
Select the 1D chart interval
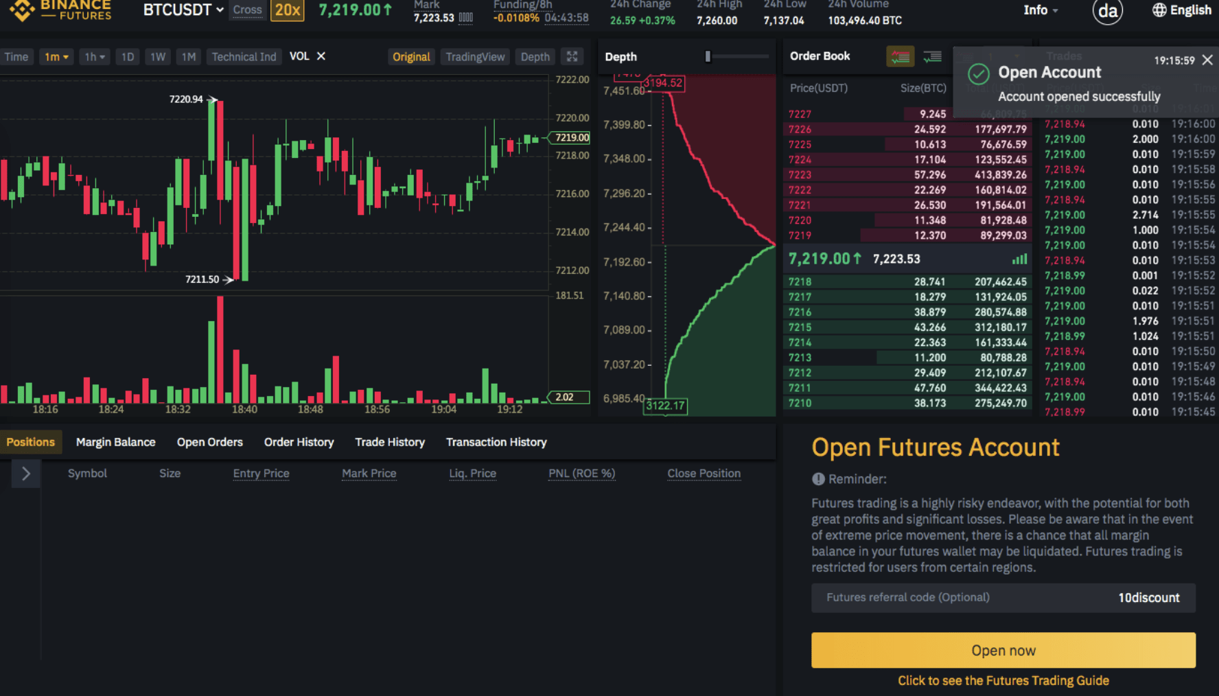click(128, 57)
